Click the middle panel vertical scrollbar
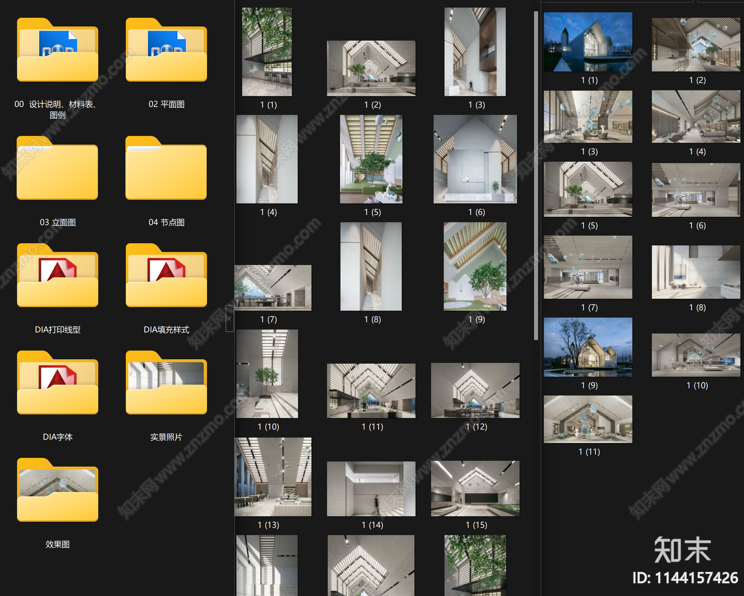The height and width of the screenshot is (596, 744). click(536, 176)
